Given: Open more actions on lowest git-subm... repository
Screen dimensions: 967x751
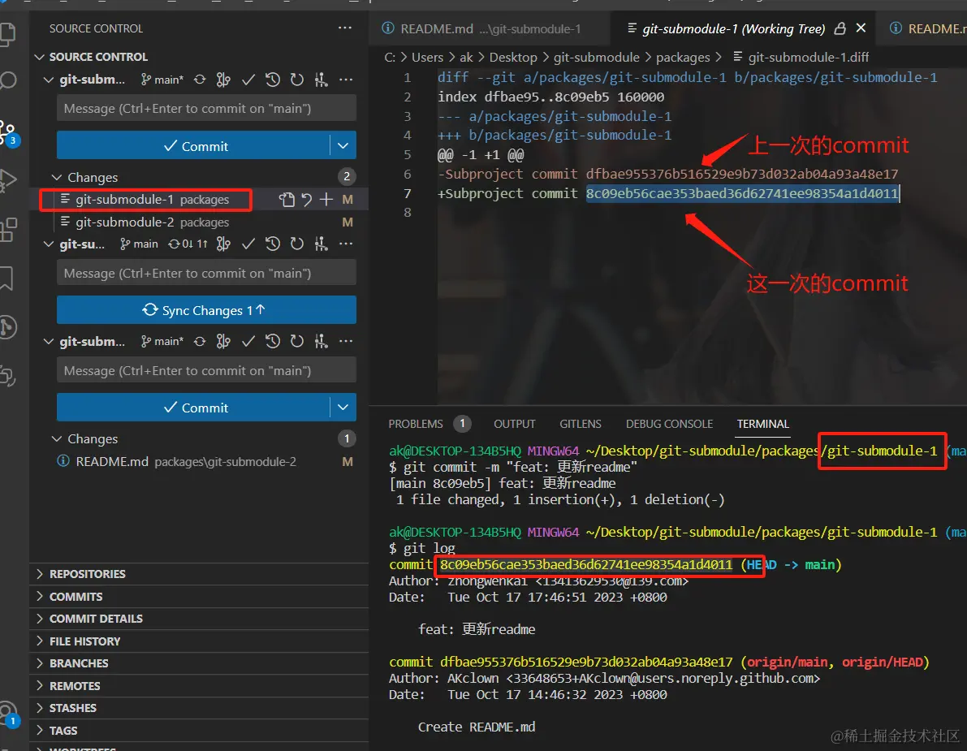Looking at the screenshot, I should coord(346,341).
